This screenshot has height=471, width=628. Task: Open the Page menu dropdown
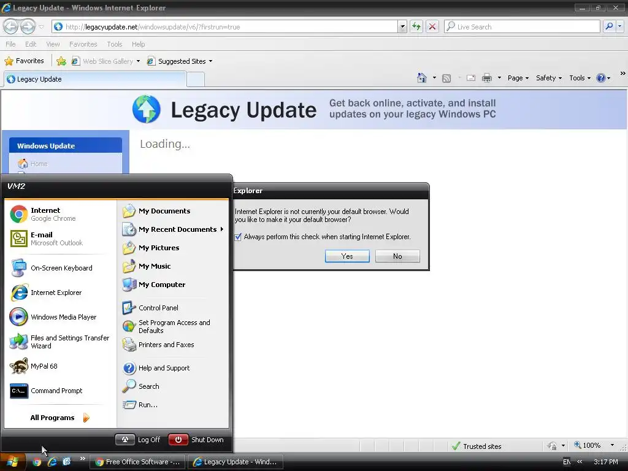click(x=518, y=78)
